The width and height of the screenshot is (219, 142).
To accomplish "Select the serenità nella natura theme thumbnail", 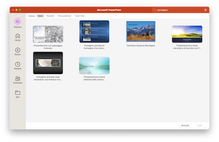I will point(94,65).
